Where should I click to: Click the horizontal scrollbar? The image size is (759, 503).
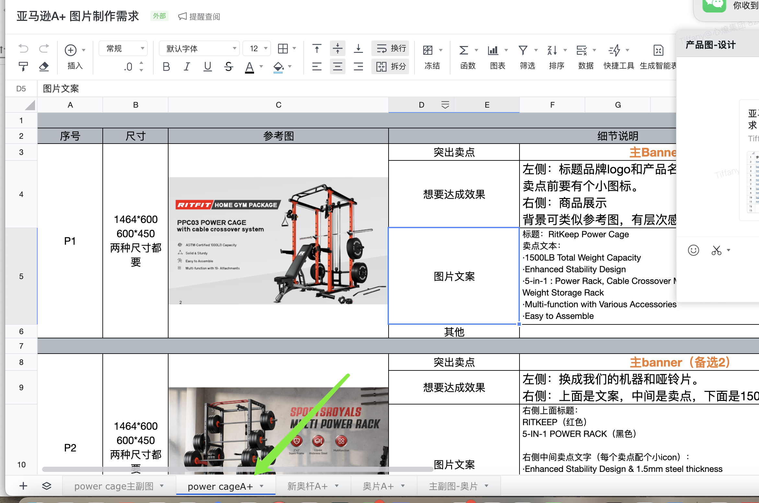click(x=238, y=469)
